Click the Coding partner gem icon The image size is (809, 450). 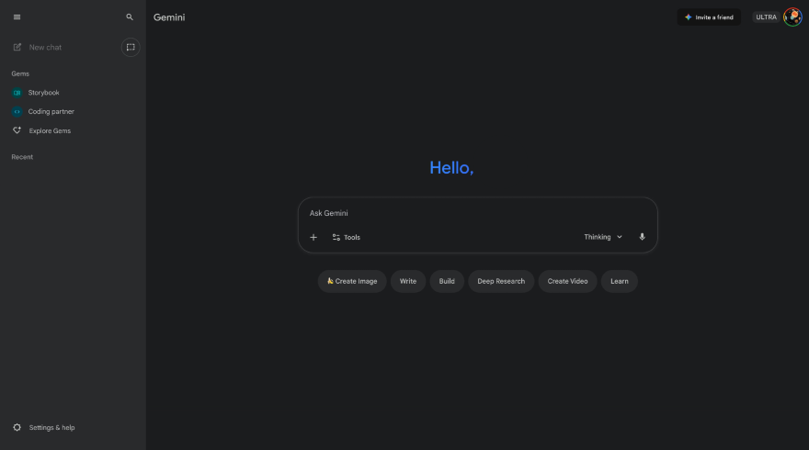17,111
